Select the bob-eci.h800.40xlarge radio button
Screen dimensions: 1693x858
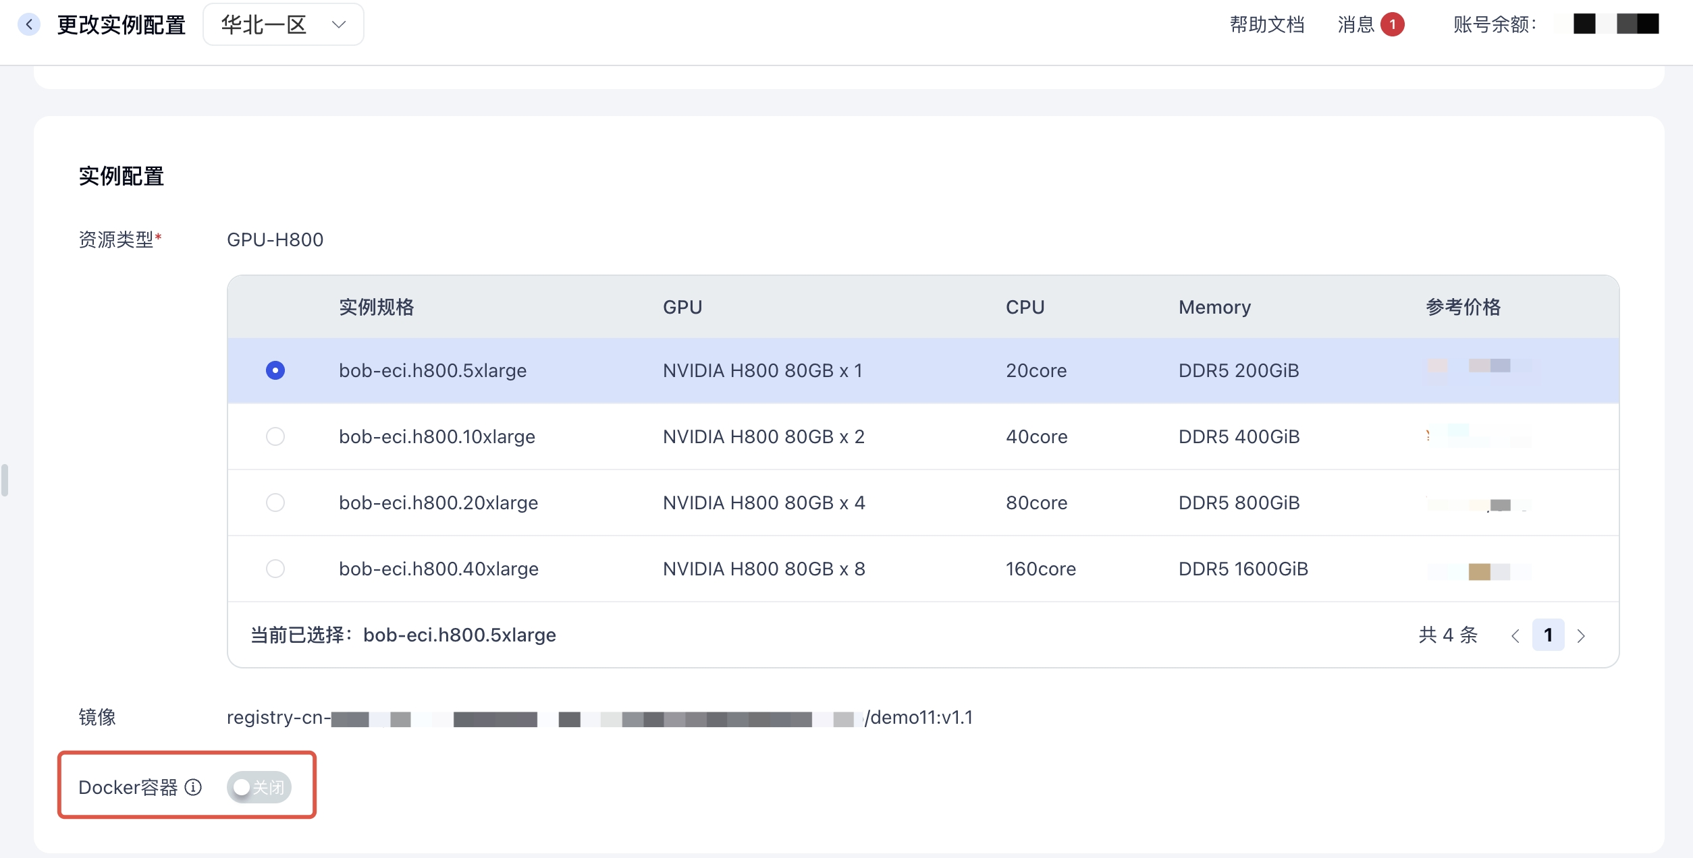point(275,569)
